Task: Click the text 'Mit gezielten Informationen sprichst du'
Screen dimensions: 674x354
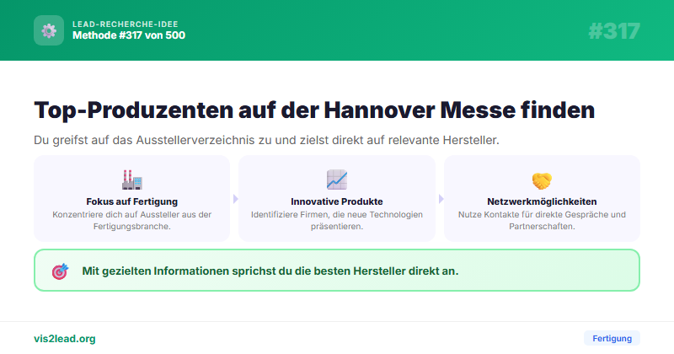Action: (x=187, y=271)
